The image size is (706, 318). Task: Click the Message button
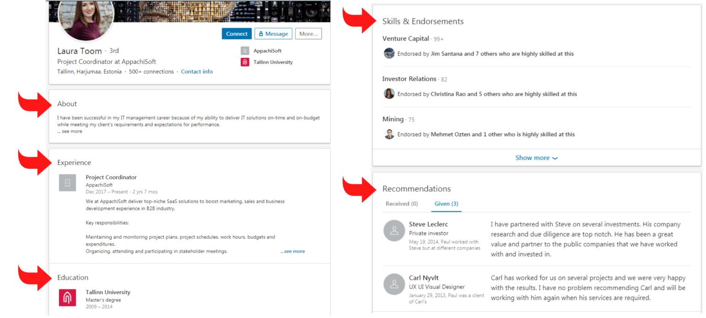coord(273,33)
